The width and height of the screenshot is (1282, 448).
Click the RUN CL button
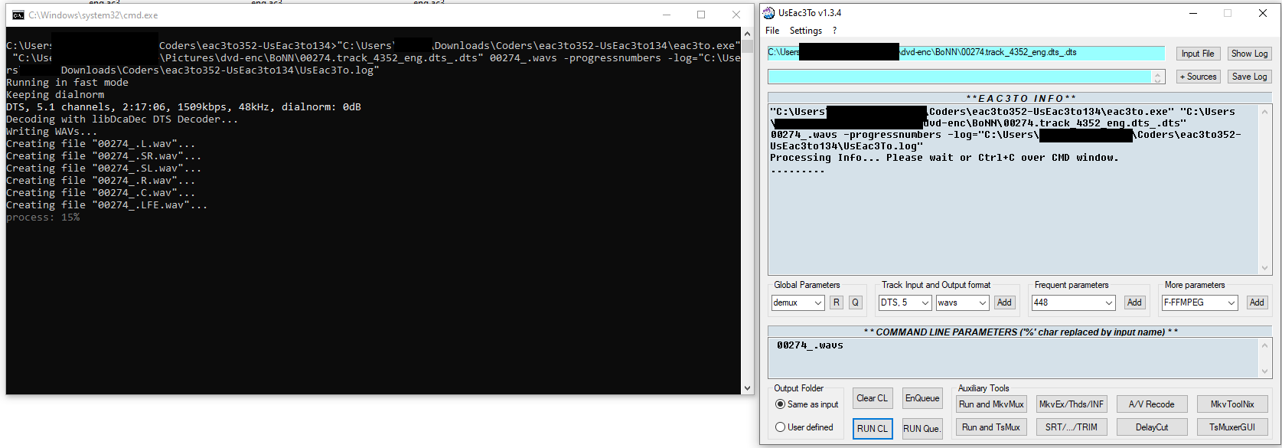(x=873, y=428)
